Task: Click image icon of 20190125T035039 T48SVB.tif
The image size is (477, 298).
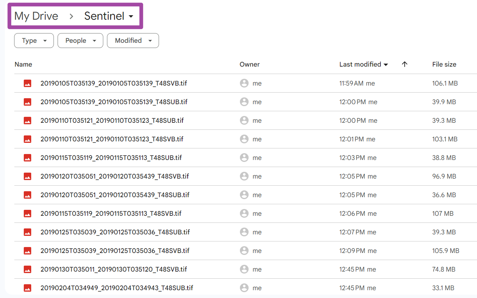Action: (27, 251)
